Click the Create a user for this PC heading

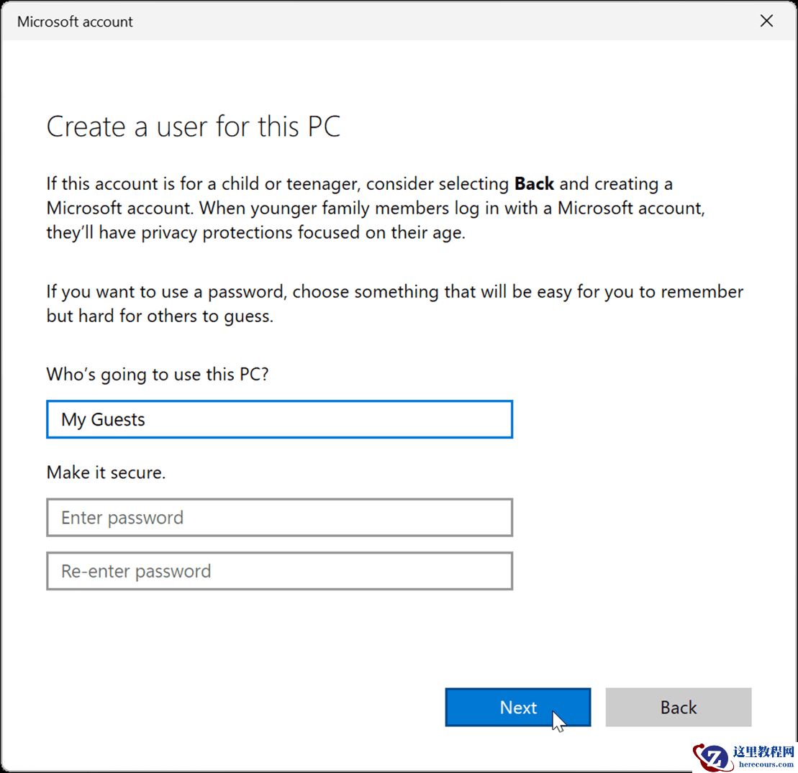pyautogui.click(x=194, y=127)
